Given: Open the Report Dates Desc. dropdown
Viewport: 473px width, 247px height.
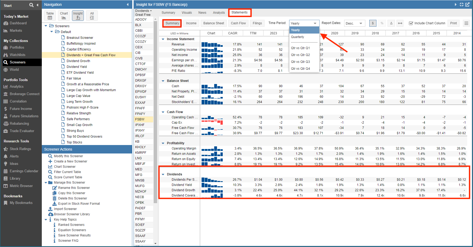Looking at the screenshot, I should click(354, 23).
